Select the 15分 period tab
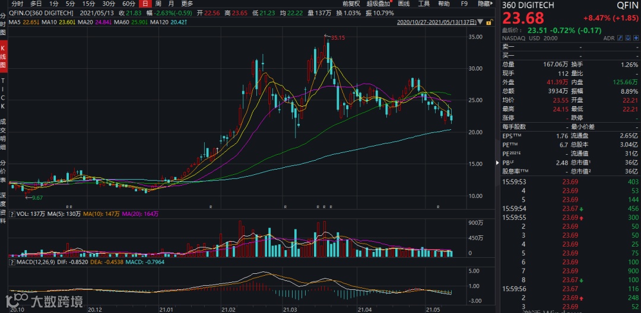The height and width of the screenshot is (313, 641). (88, 4)
